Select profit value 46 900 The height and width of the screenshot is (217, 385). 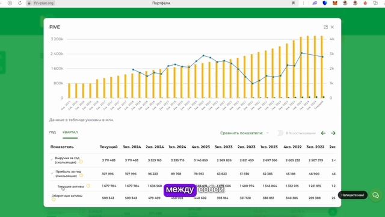coord(314,174)
